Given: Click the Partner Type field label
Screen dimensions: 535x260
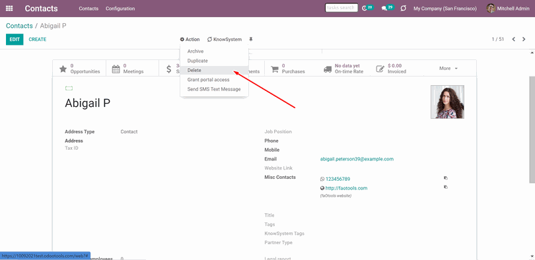Looking at the screenshot, I should [x=279, y=243].
